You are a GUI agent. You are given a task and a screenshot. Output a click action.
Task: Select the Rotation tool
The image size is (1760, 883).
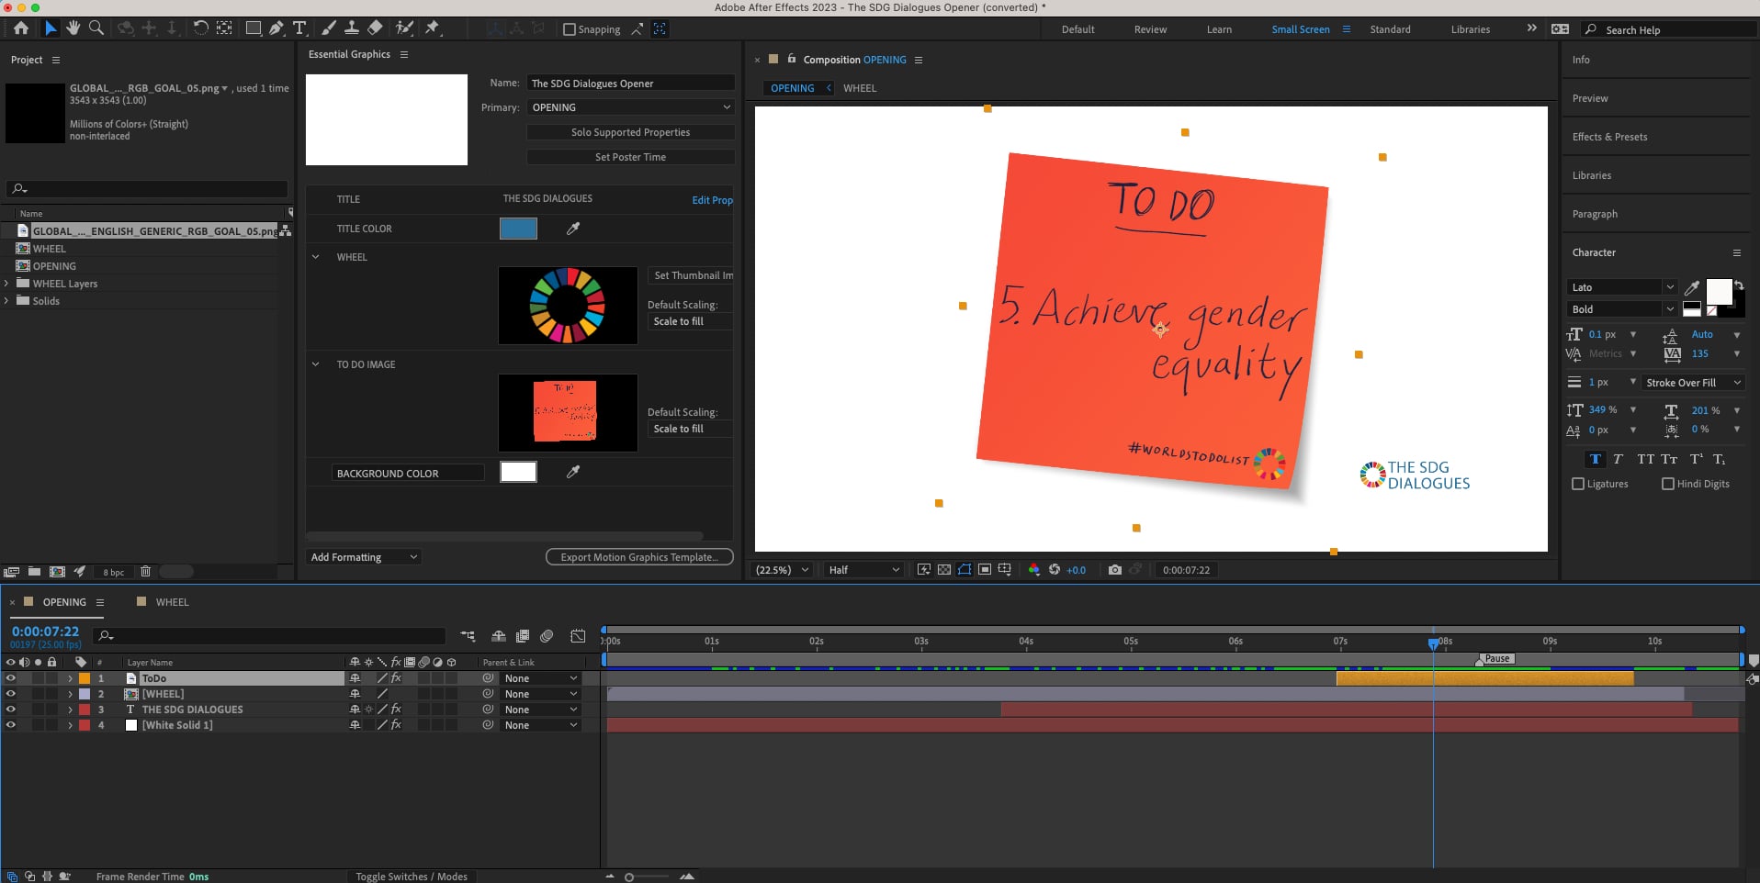coord(200,28)
